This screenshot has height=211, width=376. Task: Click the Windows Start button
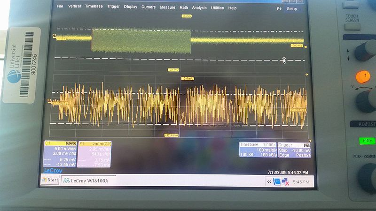coord(50,180)
